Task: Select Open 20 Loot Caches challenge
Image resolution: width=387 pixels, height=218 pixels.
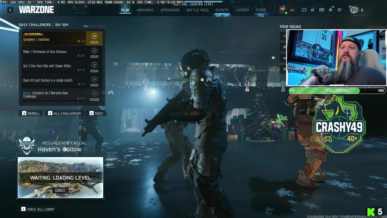Action: point(62,81)
